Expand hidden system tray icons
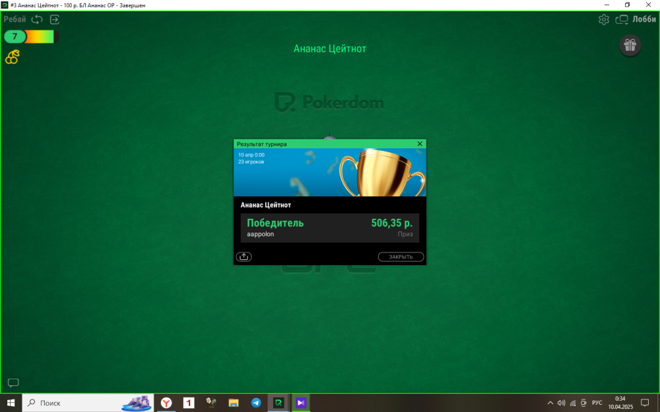 tap(550, 403)
